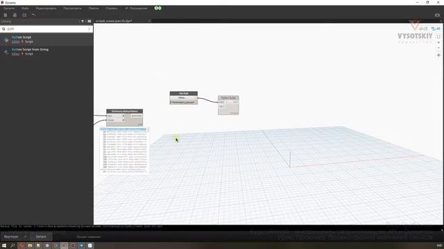This screenshot has height=249, width=444.
Task: Click the New file toolbar icon
Action: pos(6,15)
